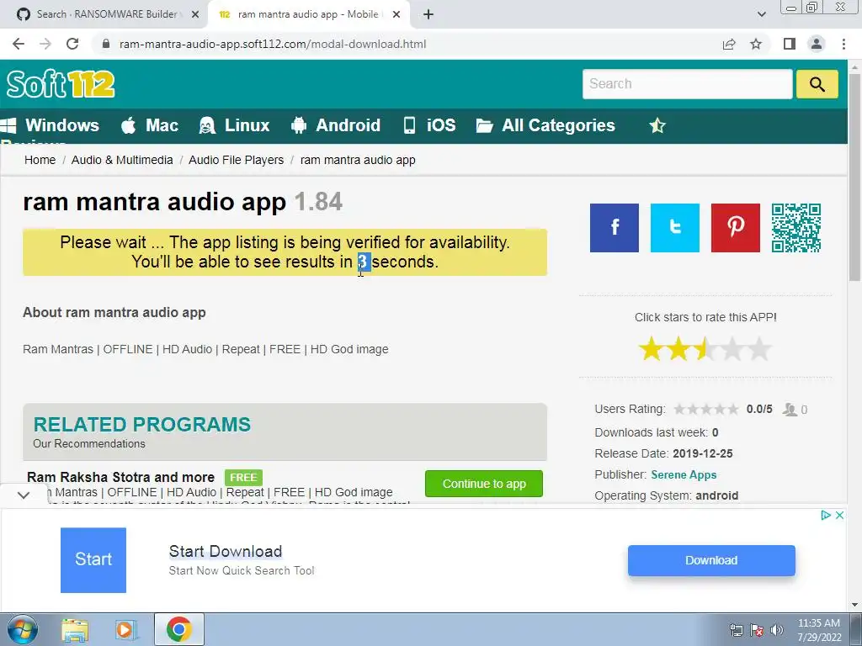Click the yellow search magnifier button
The image size is (862, 646).
(817, 84)
